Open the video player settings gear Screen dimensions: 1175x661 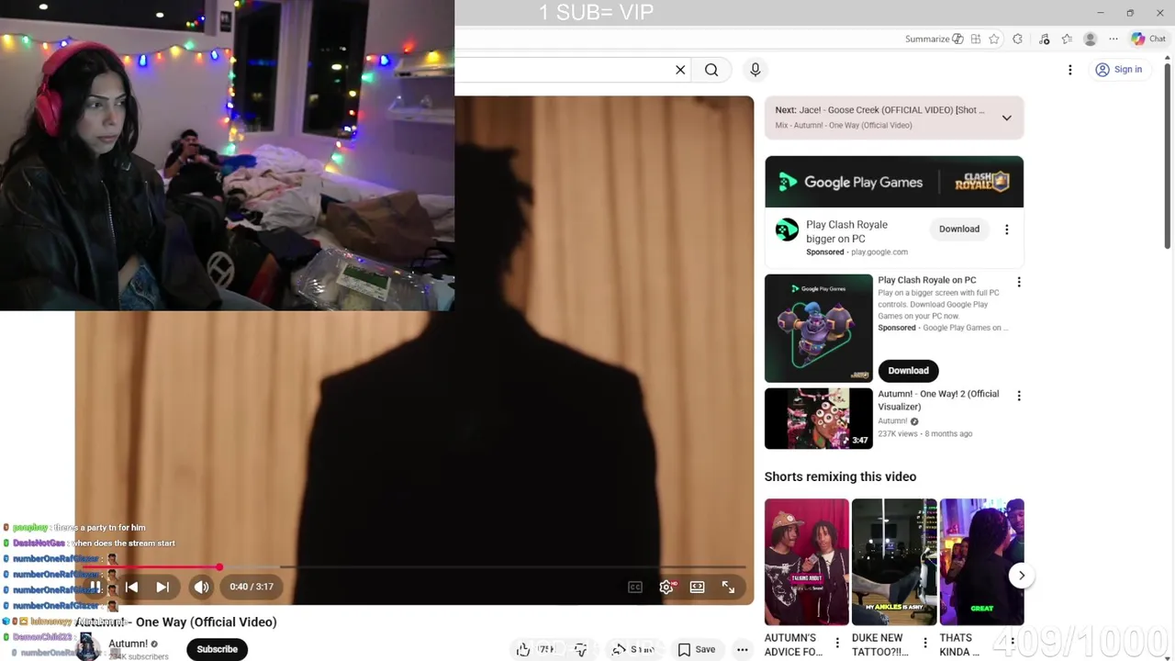666,587
